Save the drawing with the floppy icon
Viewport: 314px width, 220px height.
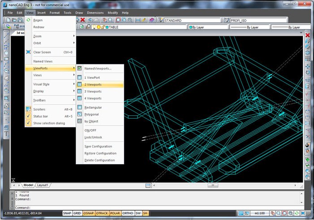coord(20,20)
